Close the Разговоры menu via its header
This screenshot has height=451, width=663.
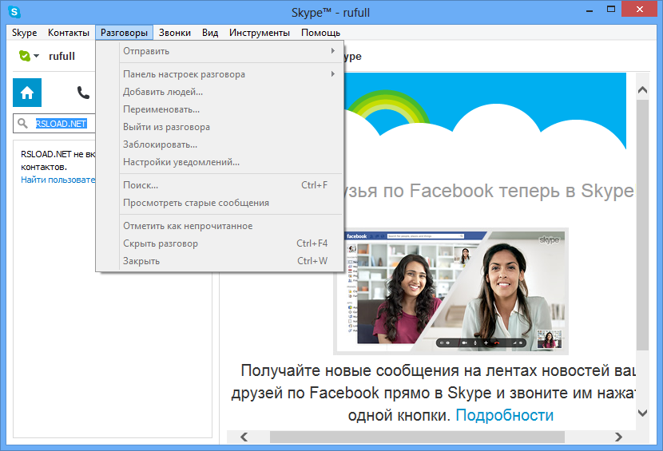(x=124, y=33)
